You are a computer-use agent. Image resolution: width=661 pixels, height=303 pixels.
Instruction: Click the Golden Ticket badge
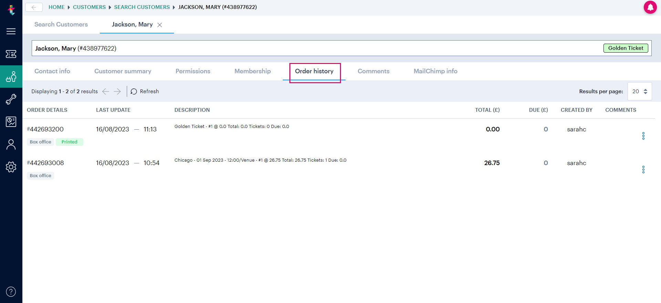626,48
